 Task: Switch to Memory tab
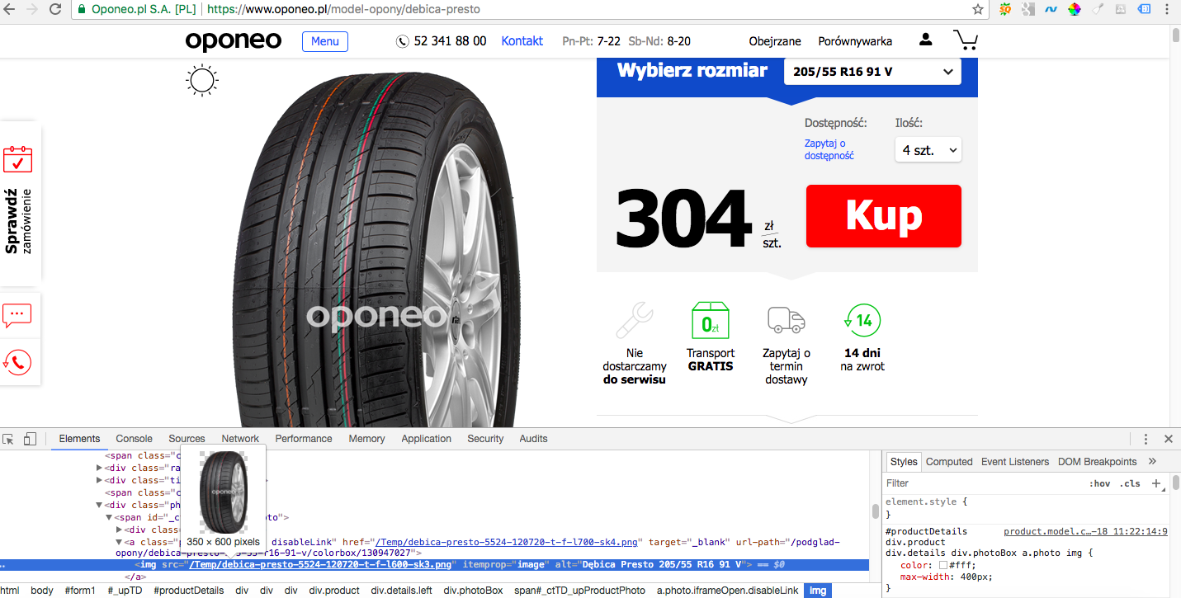(x=366, y=439)
